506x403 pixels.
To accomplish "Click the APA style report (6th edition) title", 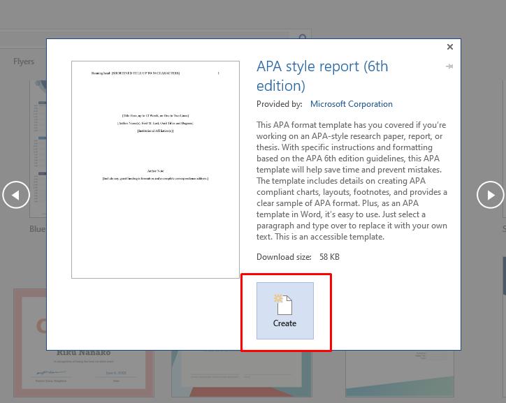I will click(322, 75).
